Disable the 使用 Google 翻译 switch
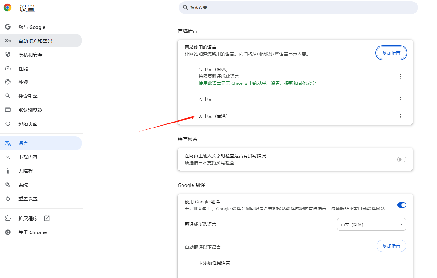The height and width of the screenshot is (278, 437). [401, 205]
